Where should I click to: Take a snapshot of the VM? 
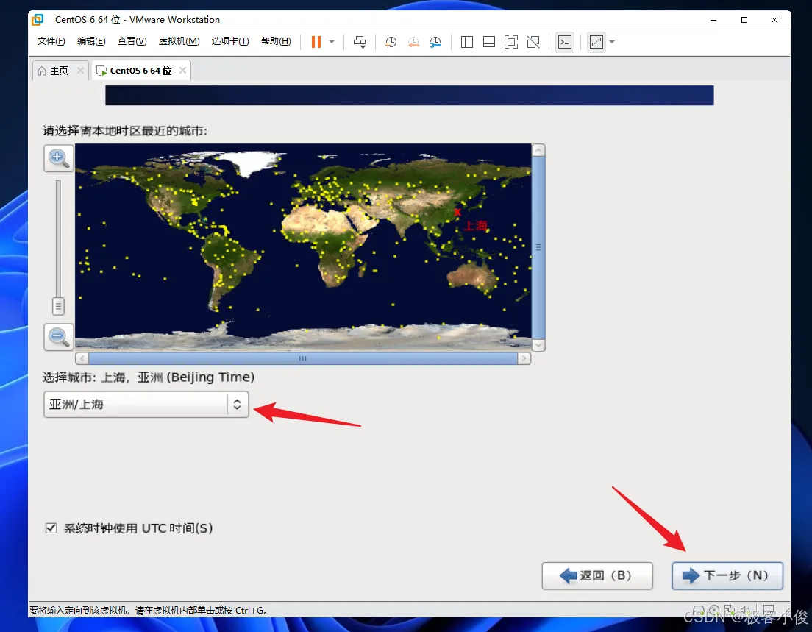tap(391, 42)
